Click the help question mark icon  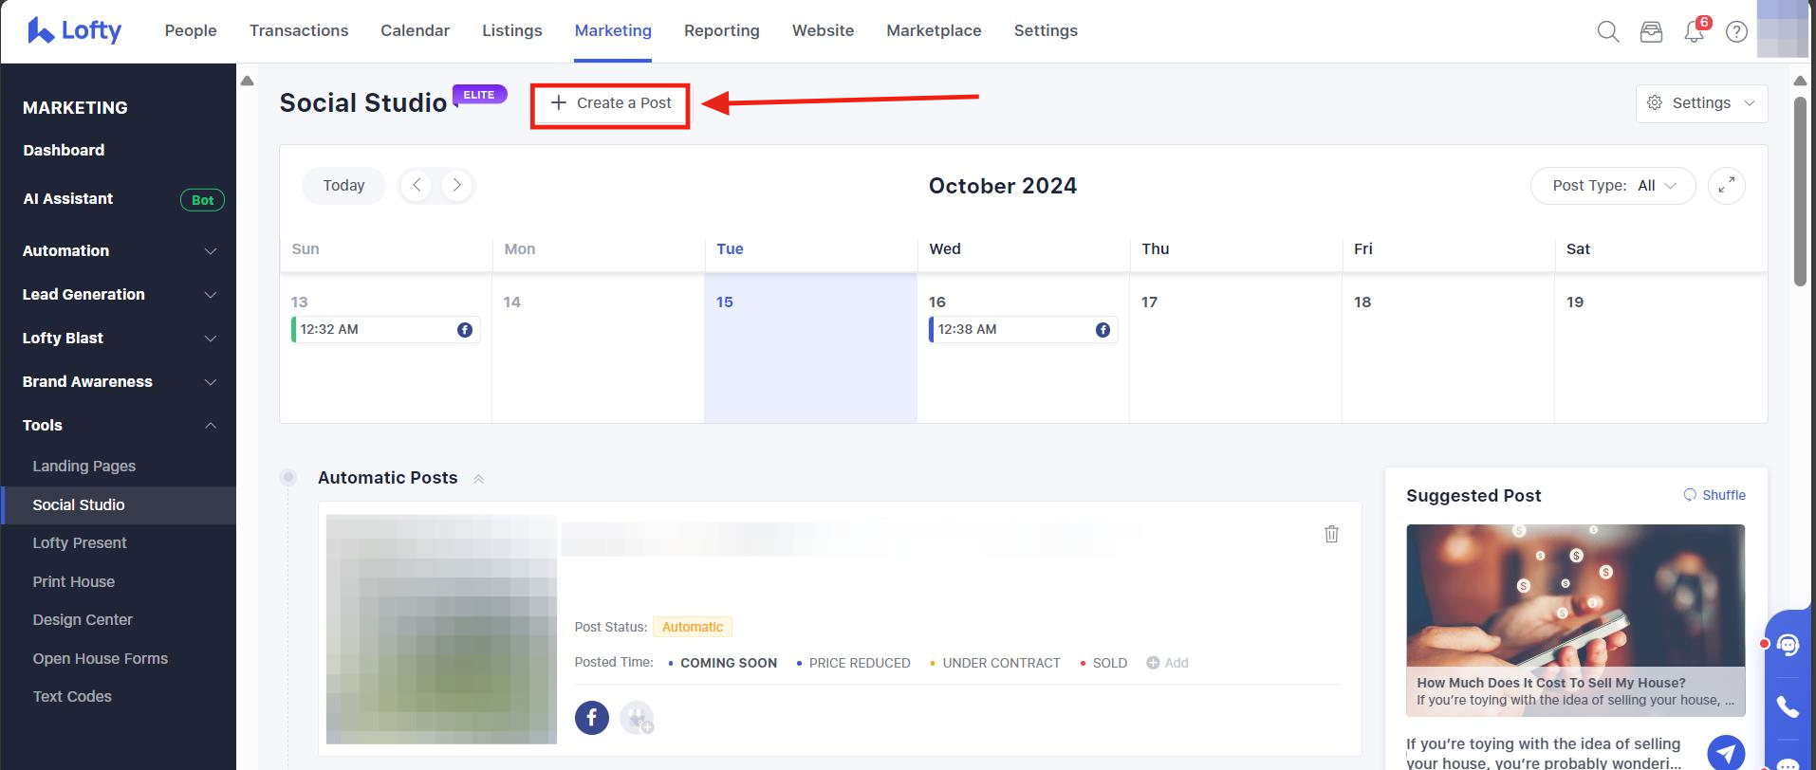point(1736,31)
